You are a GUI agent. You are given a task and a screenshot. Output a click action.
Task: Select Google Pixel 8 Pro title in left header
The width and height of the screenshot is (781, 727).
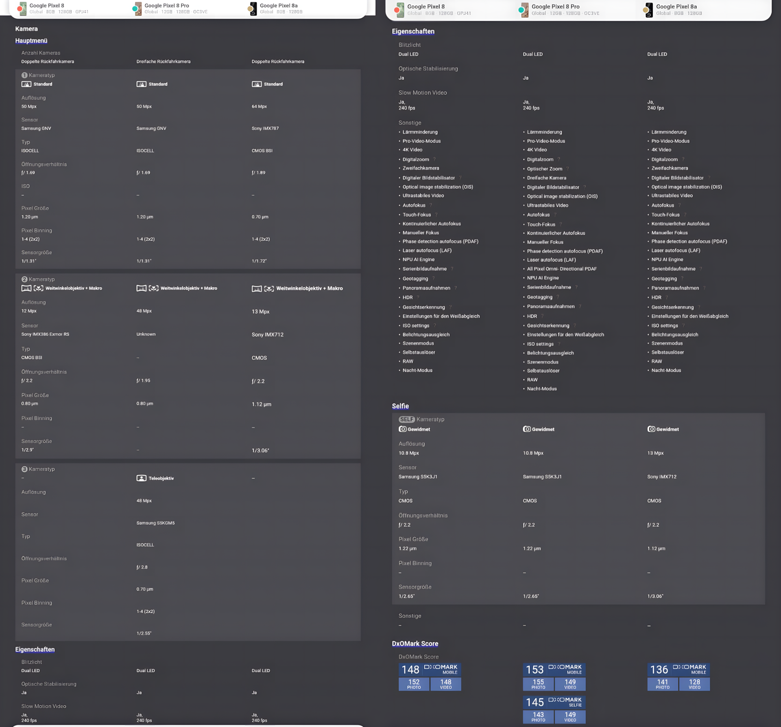point(167,5)
